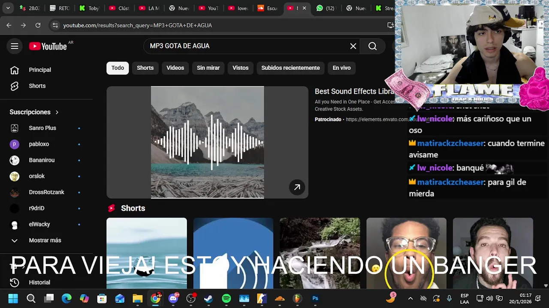Switch to the Clúst YouTube tab
Viewport: 549px width, 308px height.
tap(119, 8)
